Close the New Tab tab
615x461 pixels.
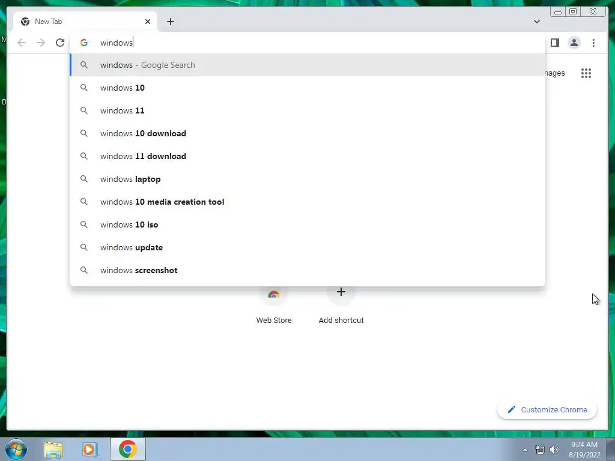[148, 22]
